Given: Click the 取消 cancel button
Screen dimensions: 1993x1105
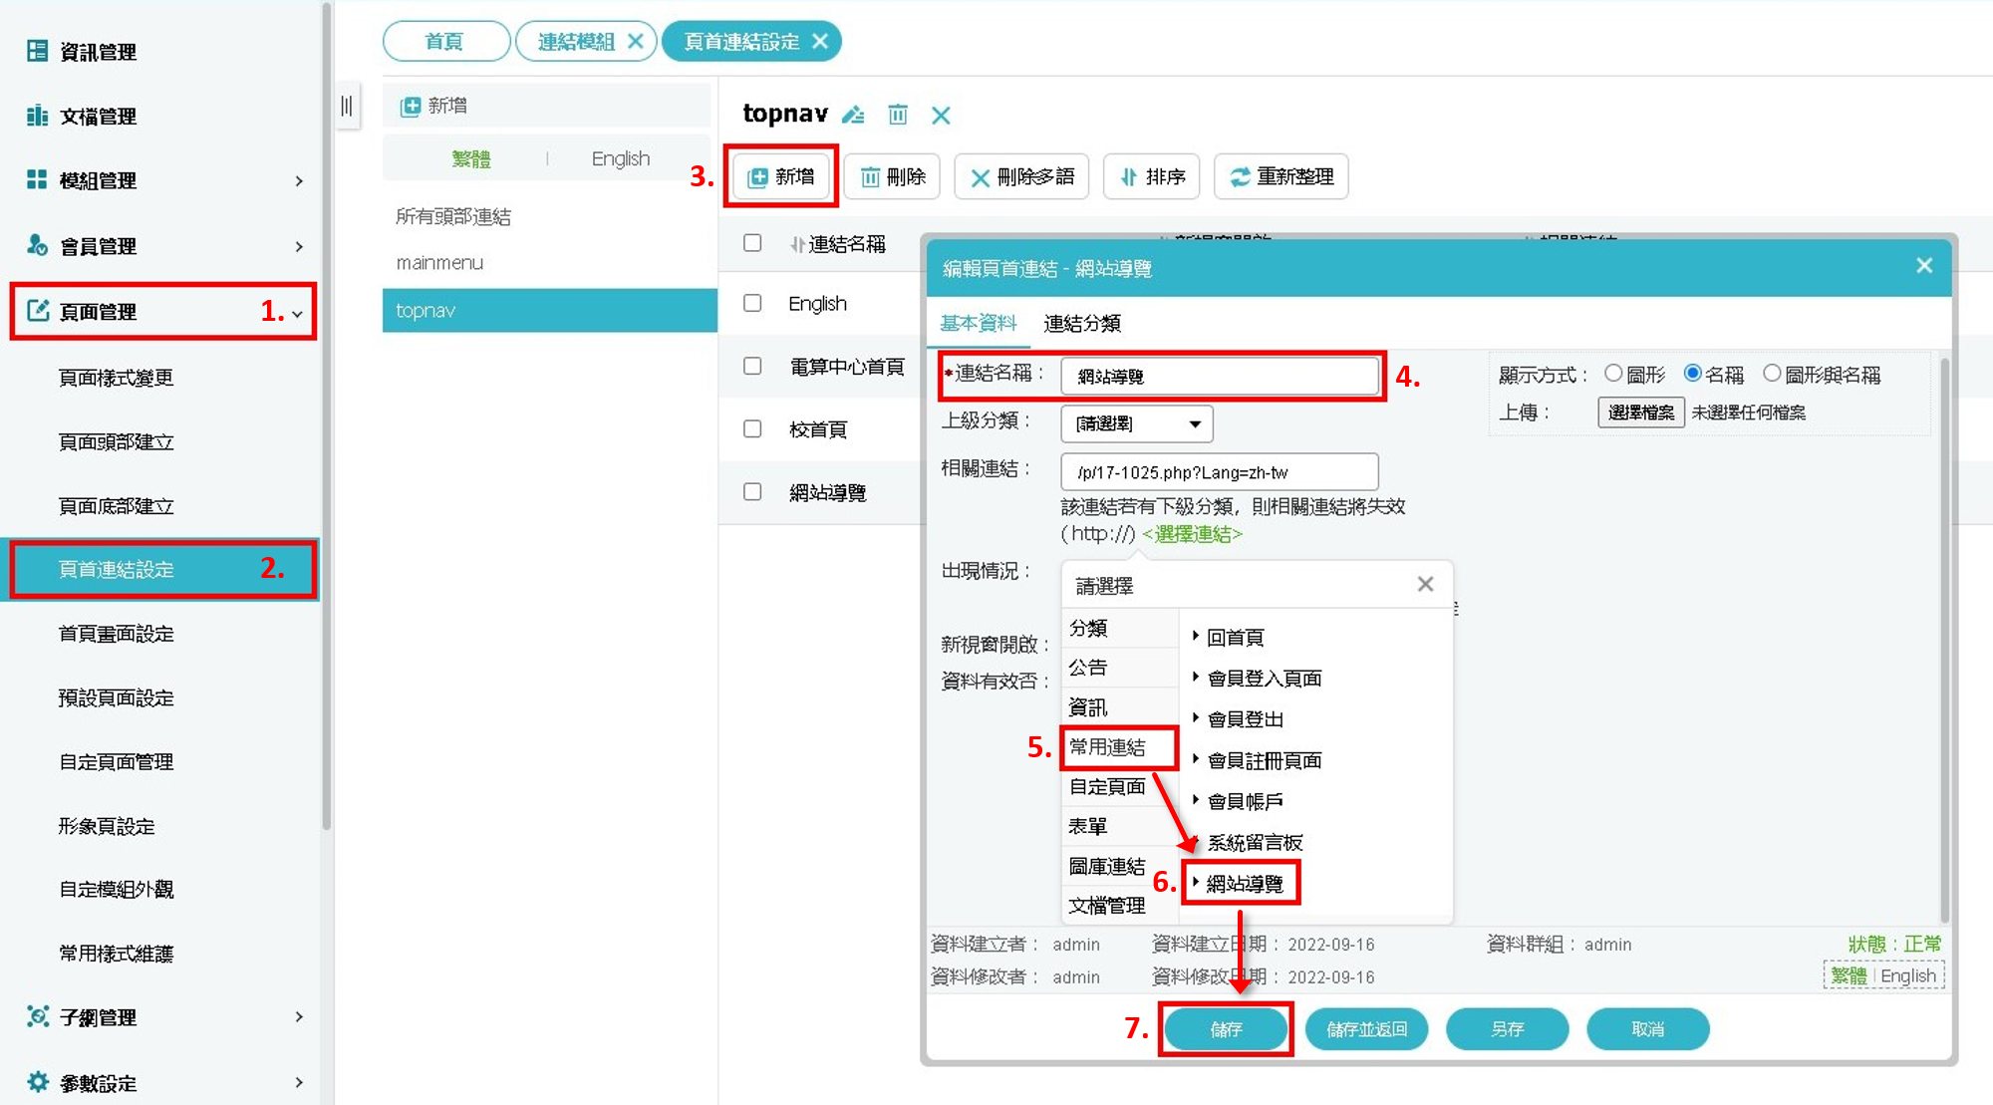Looking at the screenshot, I should tap(1647, 1029).
